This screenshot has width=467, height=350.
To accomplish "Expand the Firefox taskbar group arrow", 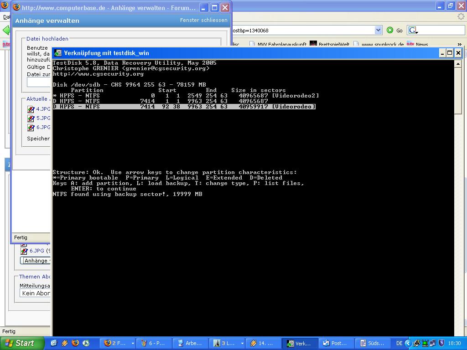I will (x=133, y=343).
